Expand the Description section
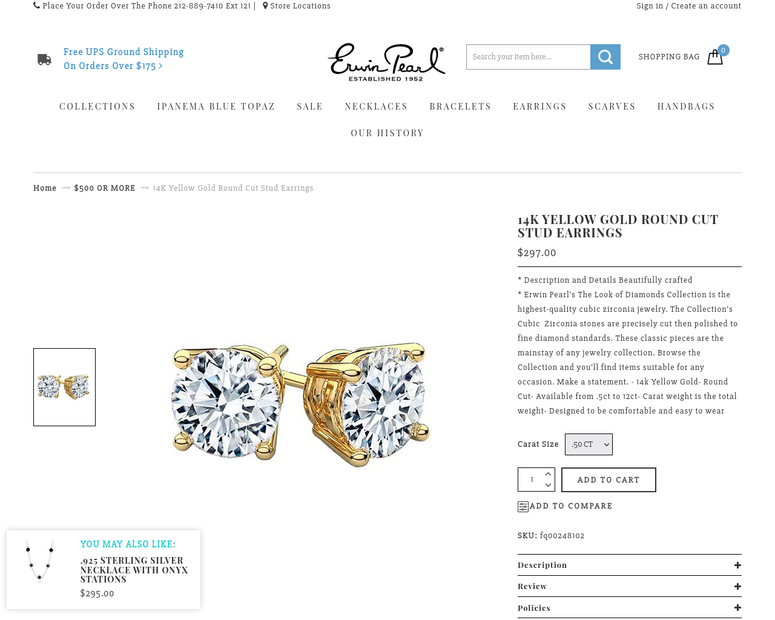The image size is (775, 620). pyautogui.click(x=630, y=565)
